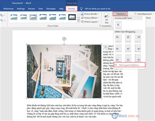Apply the second picture style thumbnail

[24, 17]
